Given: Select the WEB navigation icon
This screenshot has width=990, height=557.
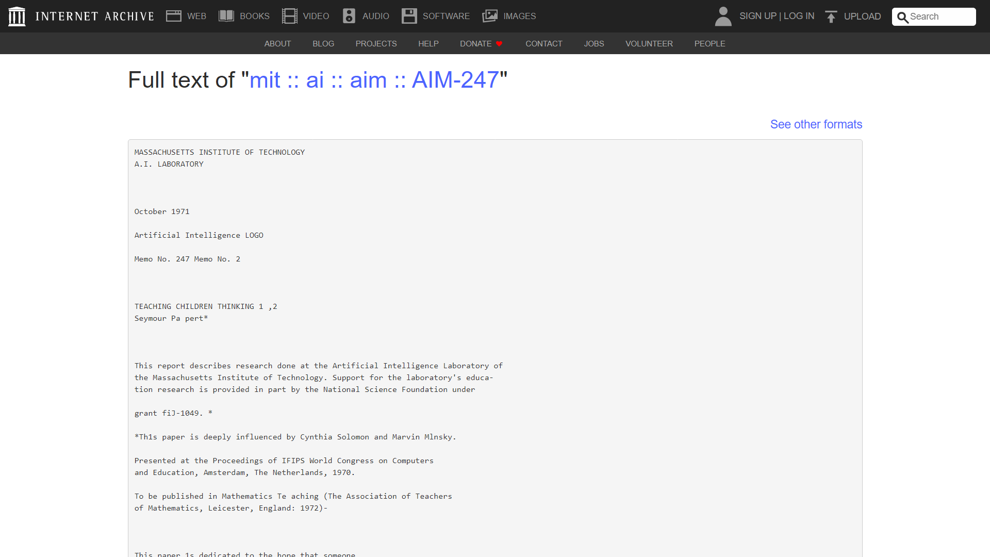Looking at the screenshot, I should pos(174,15).
